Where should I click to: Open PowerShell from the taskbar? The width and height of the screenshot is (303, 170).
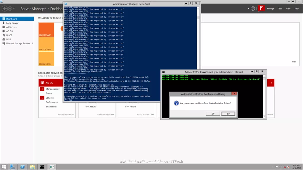(22, 167)
